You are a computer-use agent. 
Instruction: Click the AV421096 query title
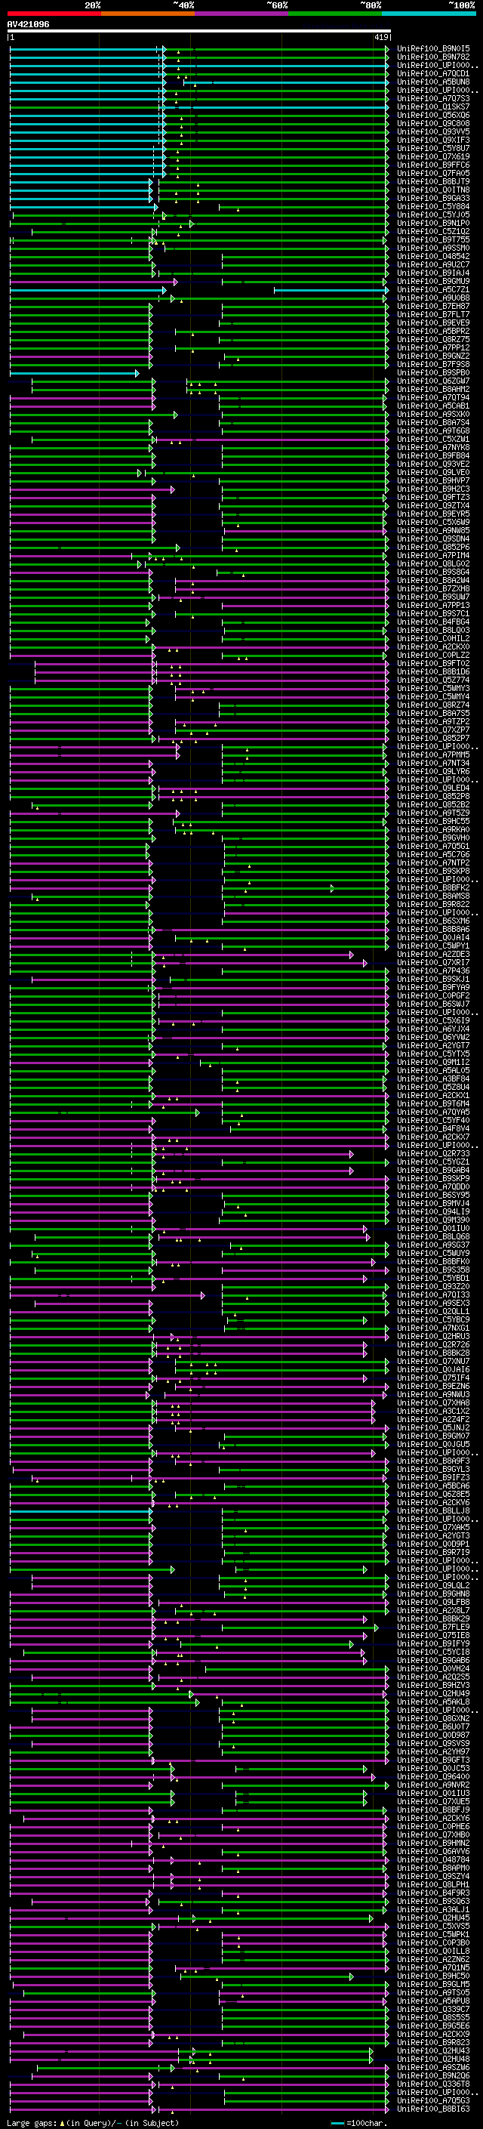tap(28, 25)
